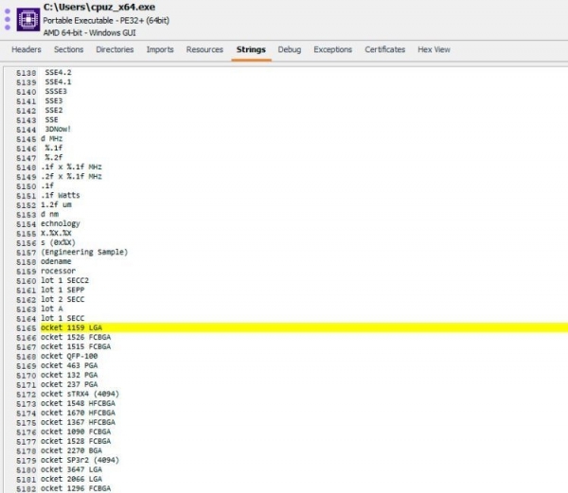Screen dimensions: 568x493
Task: Open the Certificates tab
Action: pos(384,49)
